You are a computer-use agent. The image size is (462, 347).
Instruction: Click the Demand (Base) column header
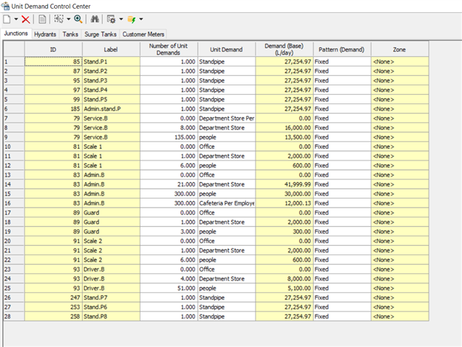[x=284, y=49]
